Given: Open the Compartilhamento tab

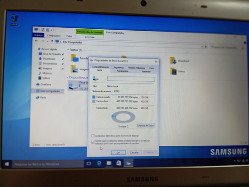Looking at the screenshot, I should point(101,67).
